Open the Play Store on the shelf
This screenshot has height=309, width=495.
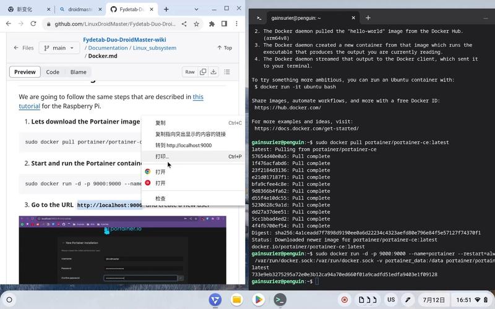coord(258,300)
